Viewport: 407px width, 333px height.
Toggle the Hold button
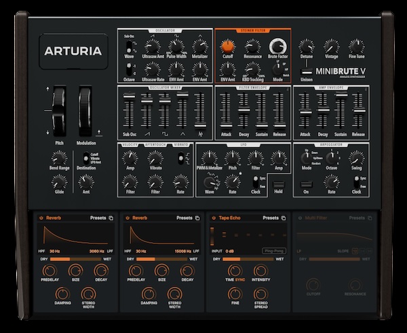coord(279,184)
